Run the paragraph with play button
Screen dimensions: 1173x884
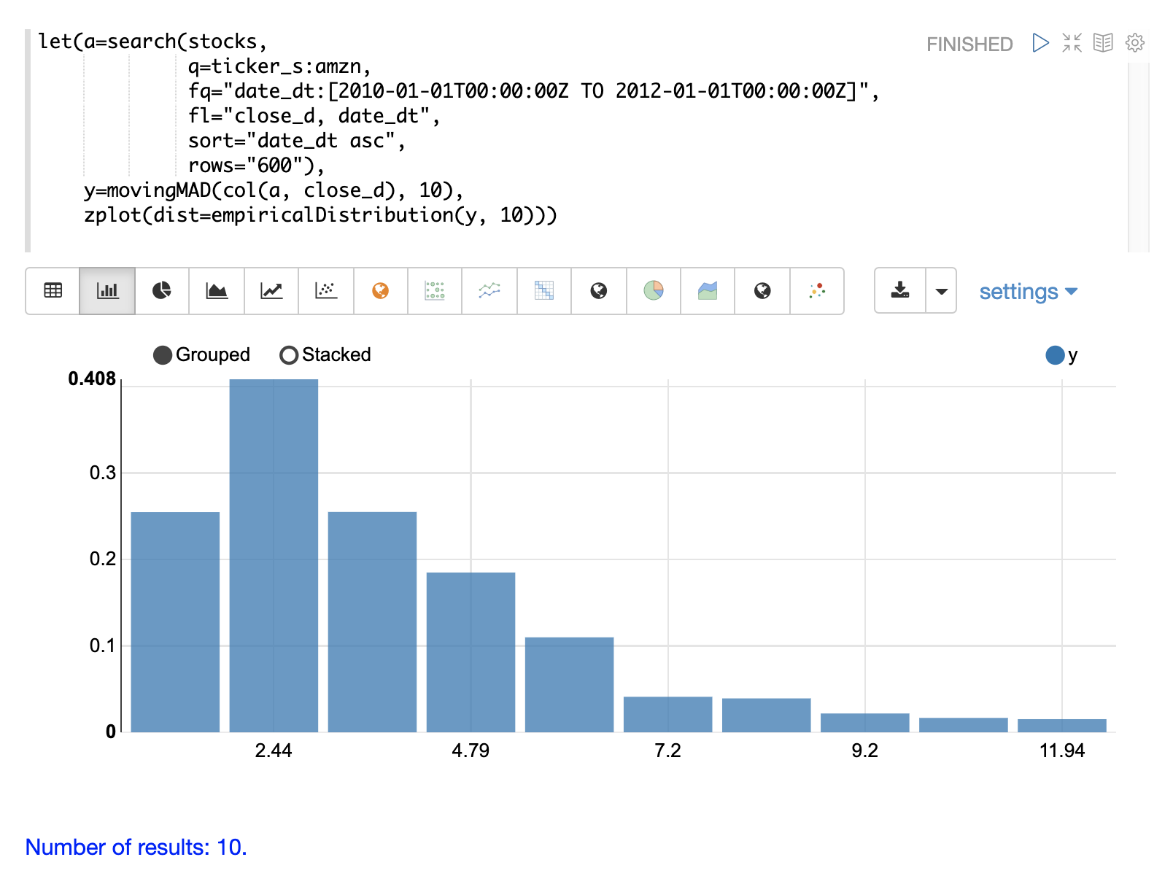coord(1040,43)
